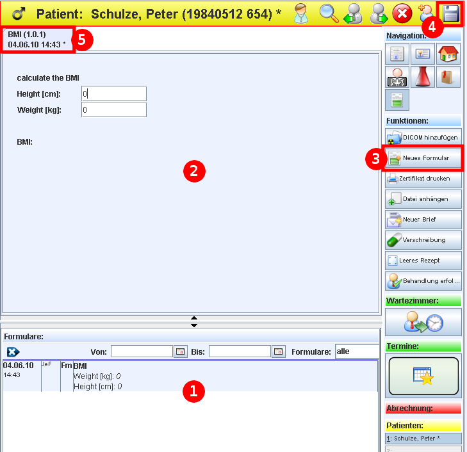Open patient search with magnifying glass
The height and width of the screenshot is (452, 467).
pyautogui.click(x=329, y=13)
